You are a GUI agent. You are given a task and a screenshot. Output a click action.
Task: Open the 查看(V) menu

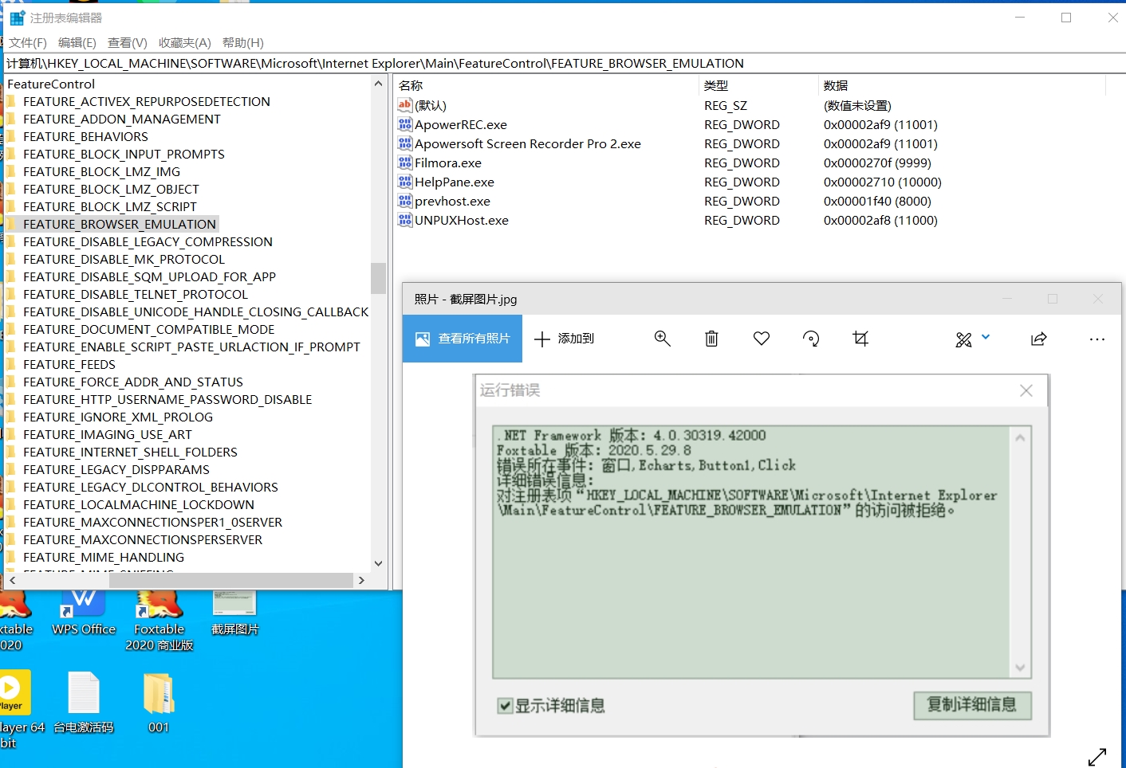coord(128,43)
